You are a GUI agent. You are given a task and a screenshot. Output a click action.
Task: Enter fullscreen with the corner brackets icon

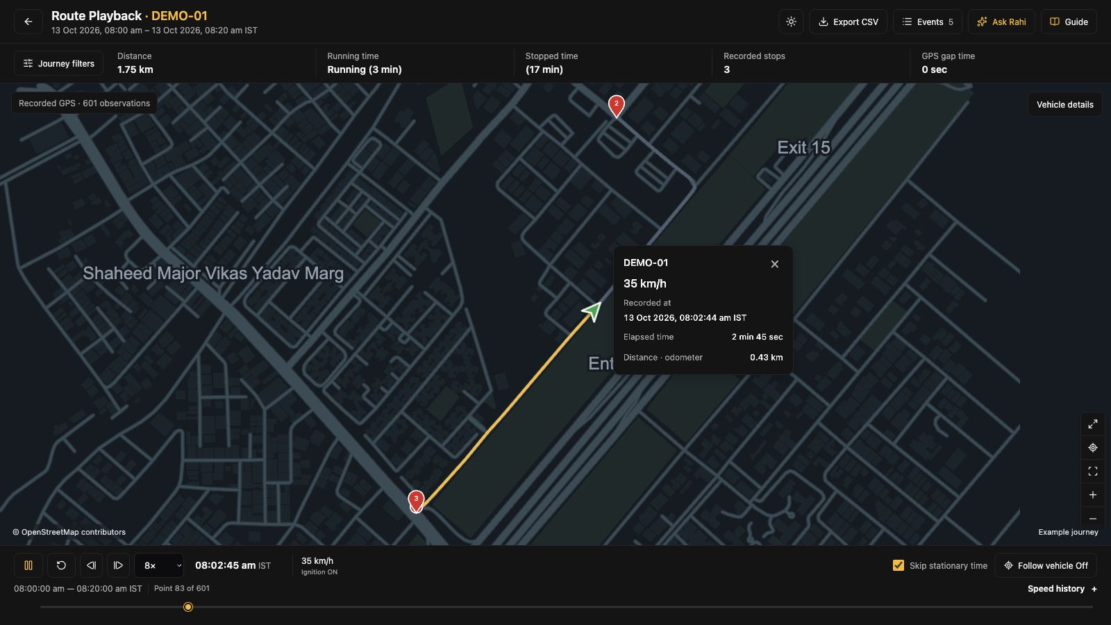[1092, 472]
